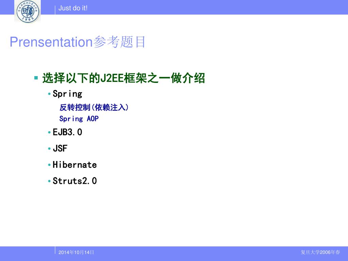Viewport: 348px width, 261px height.
Task: Select the 'JSF' bullet item
Action: [x=60, y=149]
